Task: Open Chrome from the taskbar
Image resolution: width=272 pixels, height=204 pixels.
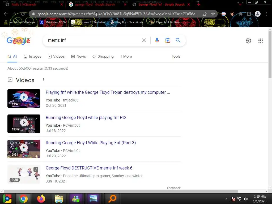Action: point(23,199)
